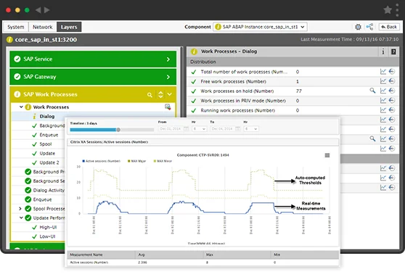Expand the SAP Service layer

pyautogui.click(x=168, y=59)
